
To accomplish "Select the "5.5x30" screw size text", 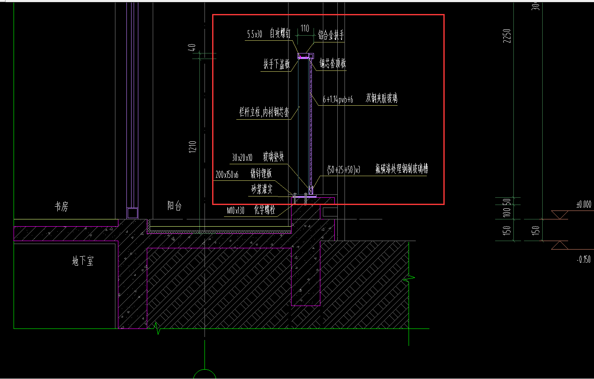I will click(x=255, y=35).
